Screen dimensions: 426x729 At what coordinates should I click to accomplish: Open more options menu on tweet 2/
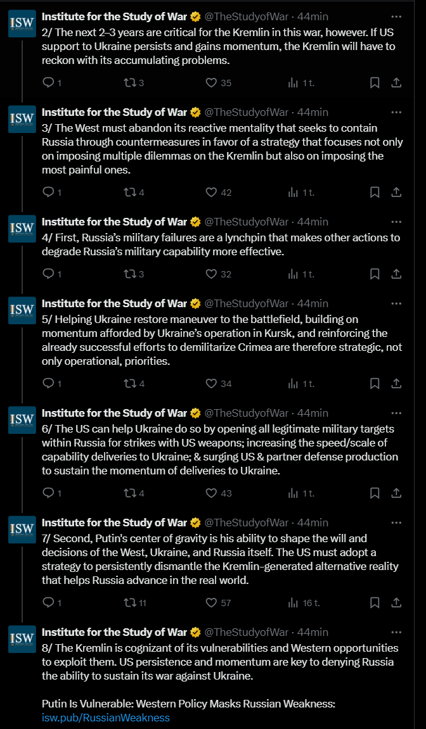(x=396, y=16)
